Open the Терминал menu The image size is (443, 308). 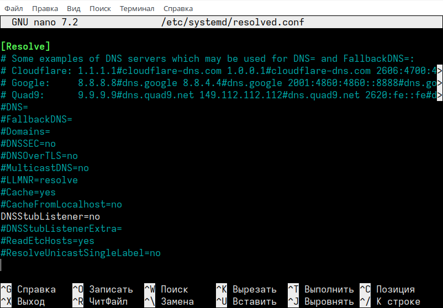point(137,9)
